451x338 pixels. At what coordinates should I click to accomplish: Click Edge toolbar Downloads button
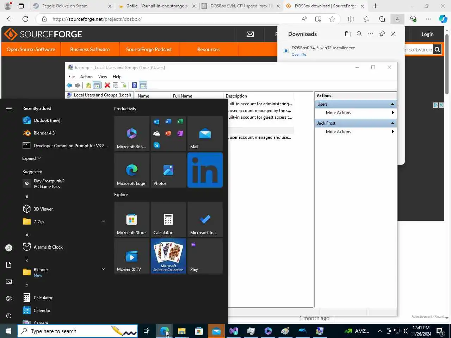tap(397, 19)
